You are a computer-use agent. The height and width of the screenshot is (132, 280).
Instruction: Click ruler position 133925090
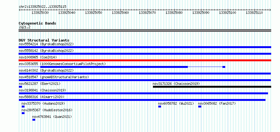(x=201, y=13)
